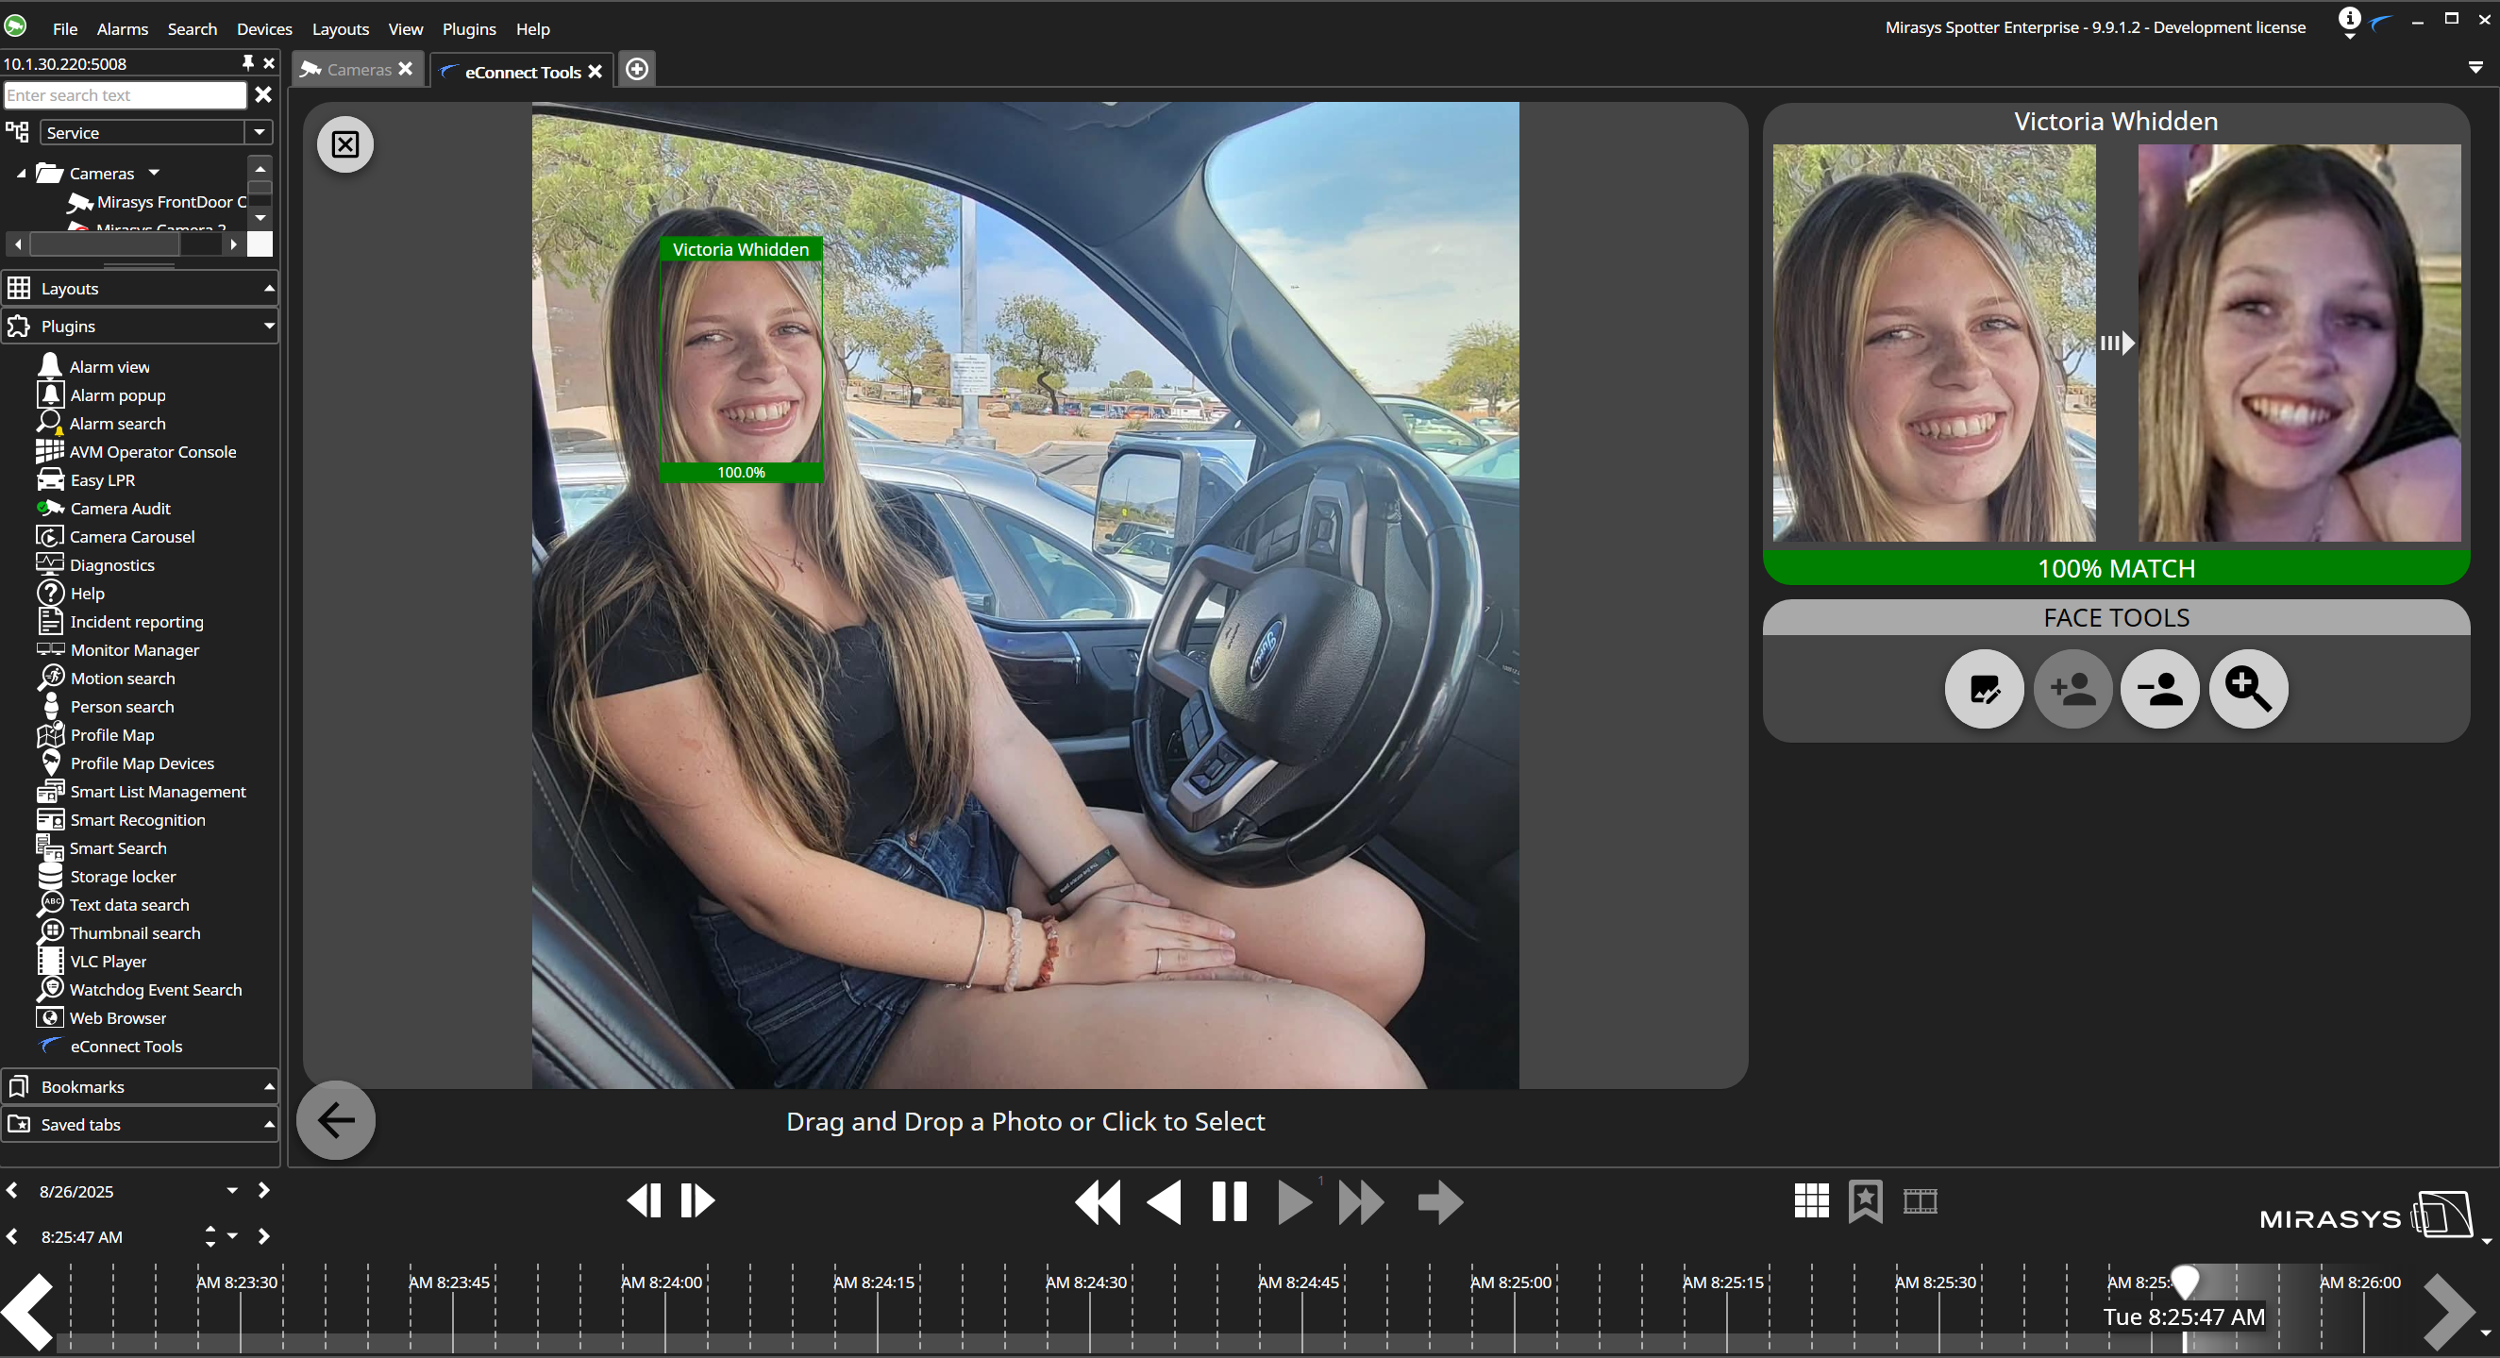The width and height of the screenshot is (2500, 1358).
Task: Open the Camera Carousel plugin
Action: (x=132, y=536)
